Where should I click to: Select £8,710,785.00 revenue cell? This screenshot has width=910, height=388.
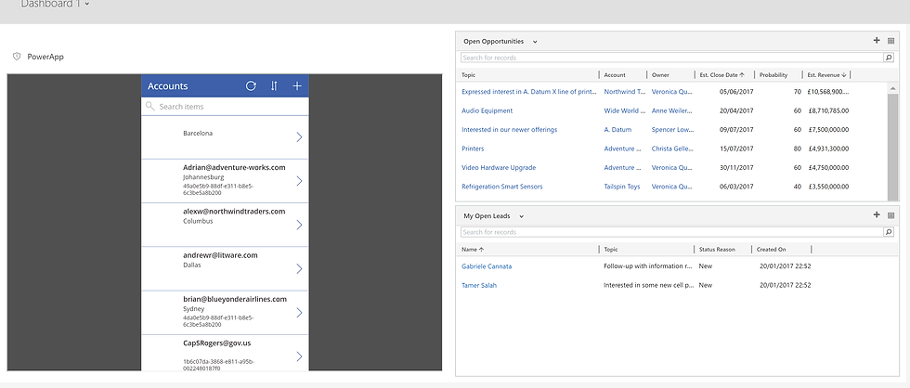(x=827, y=110)
